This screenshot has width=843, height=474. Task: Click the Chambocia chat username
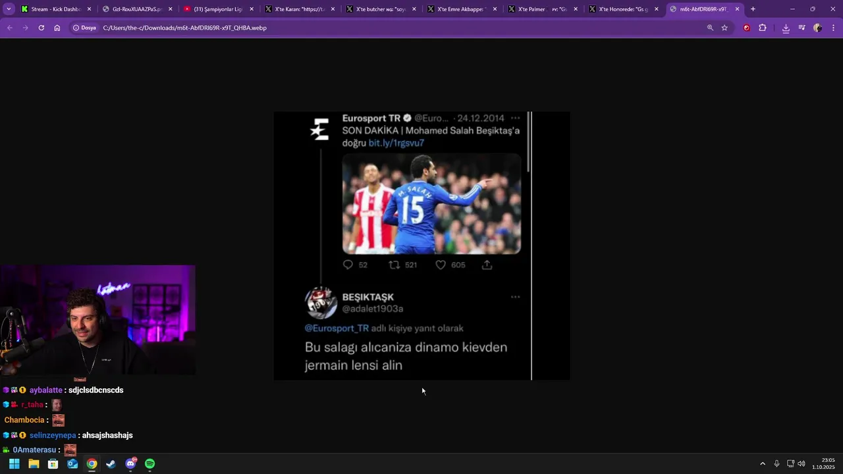click(24, 420)
